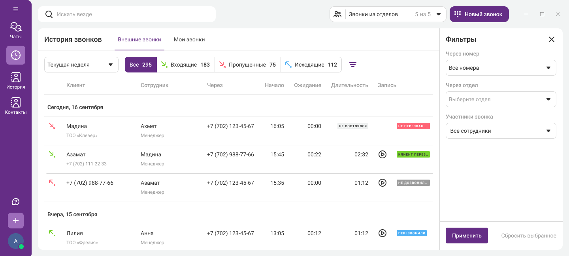Open the Chats section in sidebar

(16, 30)
